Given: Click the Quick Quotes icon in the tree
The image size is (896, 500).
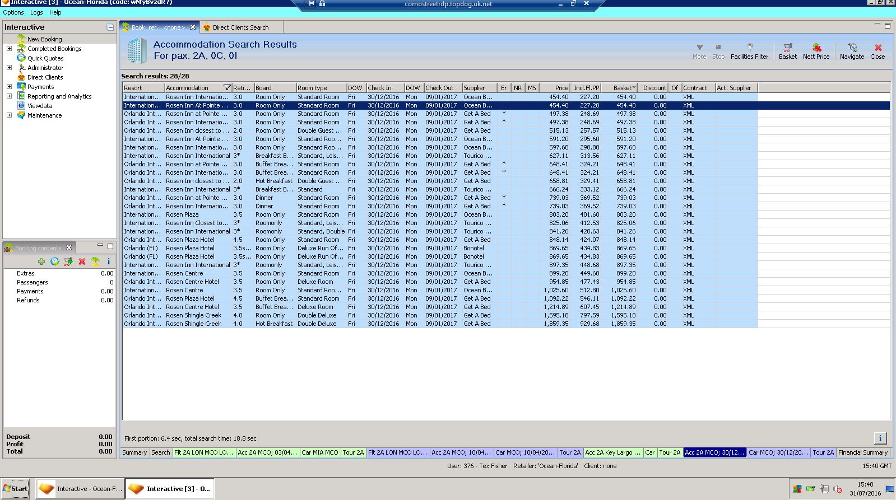Looking at the screenshot, I should click(x=21, y=58).
